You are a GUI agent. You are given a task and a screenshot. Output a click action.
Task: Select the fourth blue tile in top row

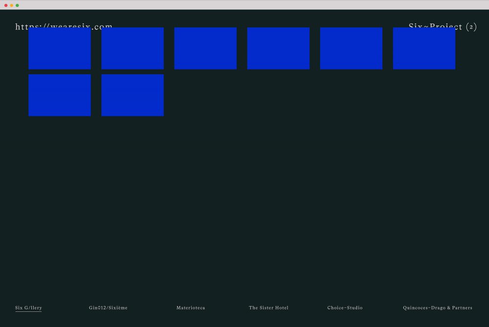click(279, 48)
